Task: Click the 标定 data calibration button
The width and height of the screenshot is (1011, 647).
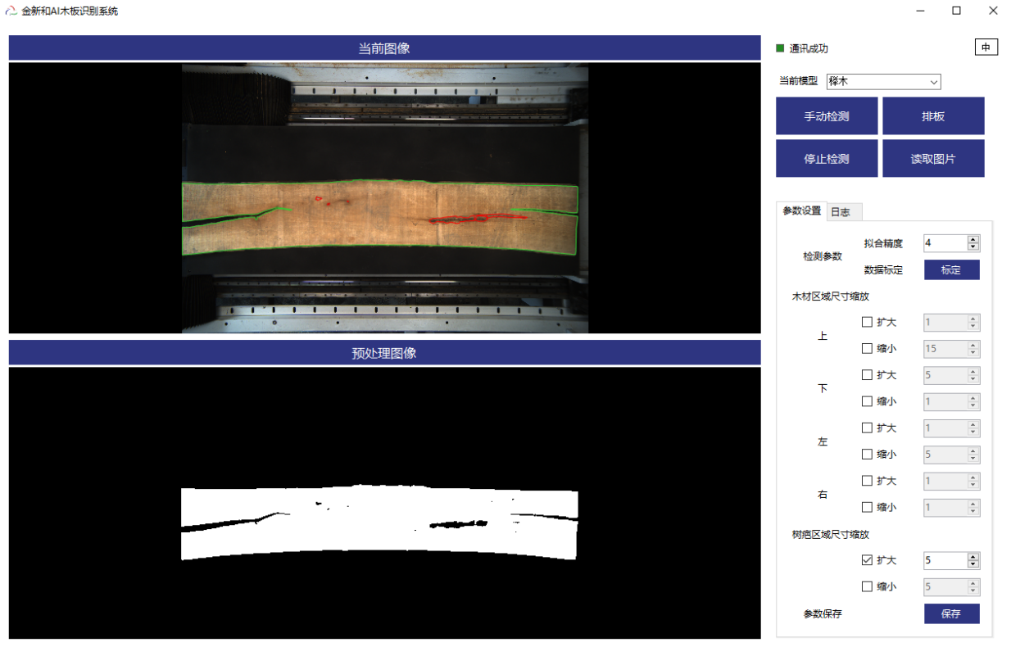Action: (951, 270)
